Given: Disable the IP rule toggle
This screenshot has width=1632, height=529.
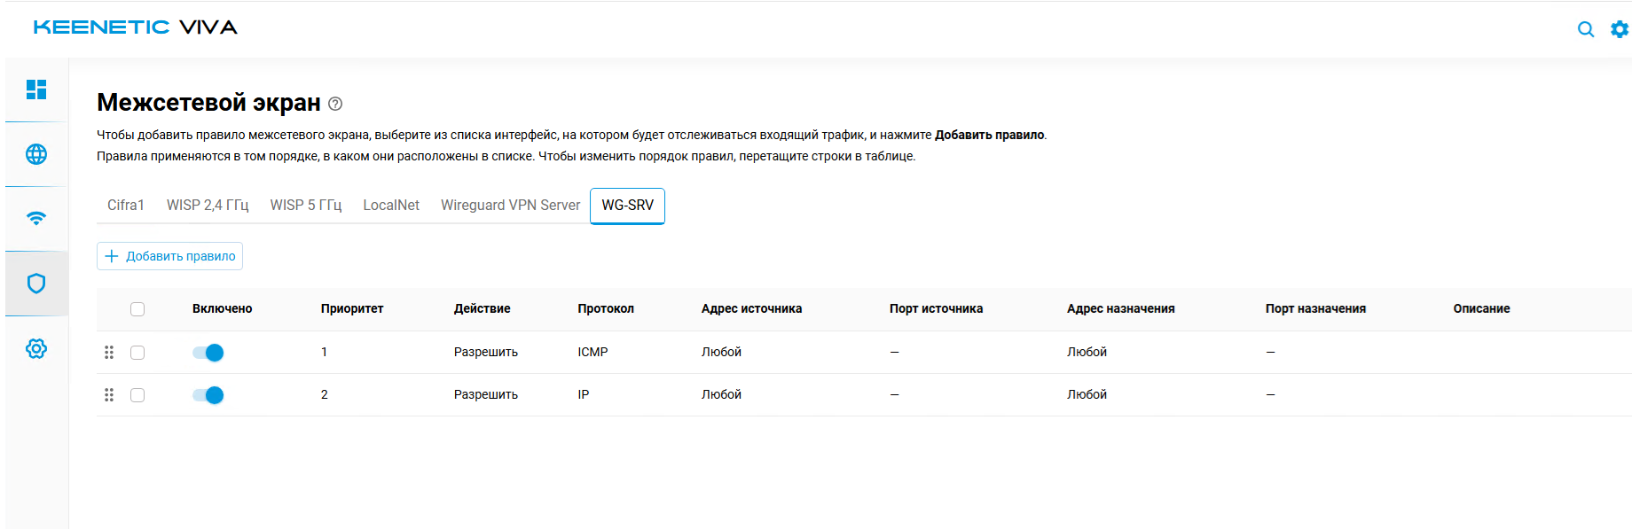Looking at the screenshot, I should point(208,395).
